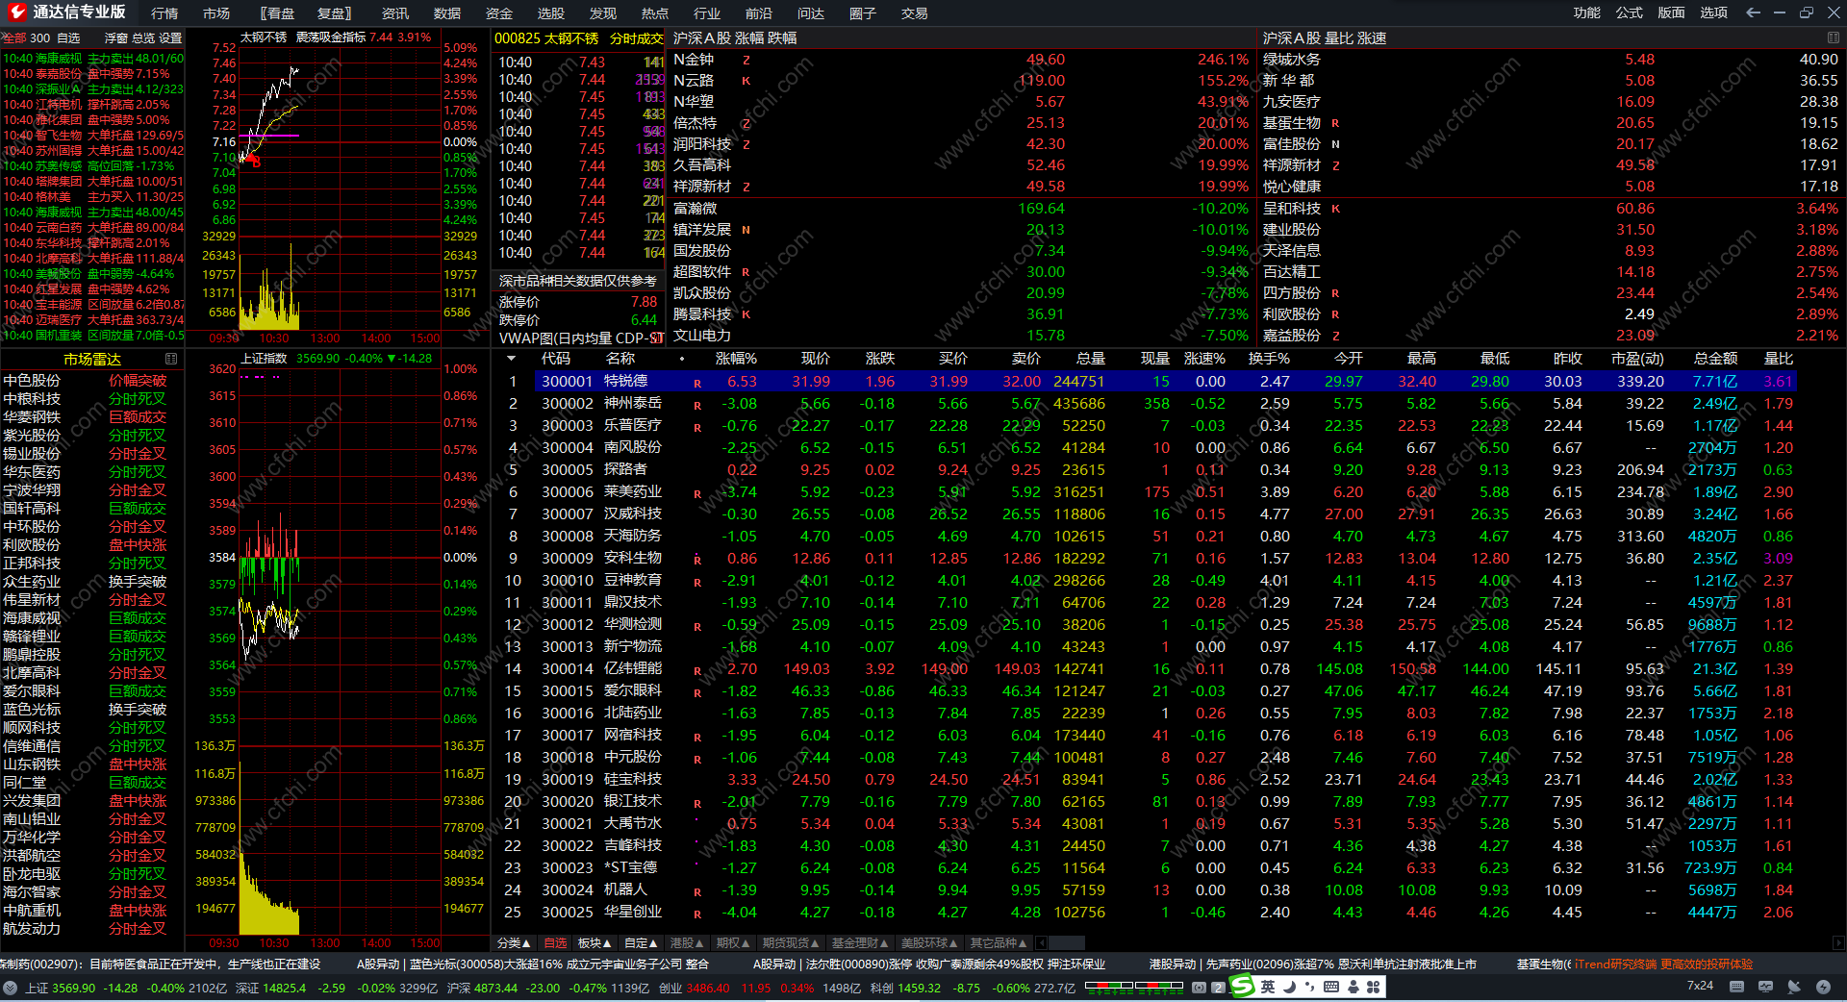Expand the 期权 bottom tab menu

click(x=733, y=943)
